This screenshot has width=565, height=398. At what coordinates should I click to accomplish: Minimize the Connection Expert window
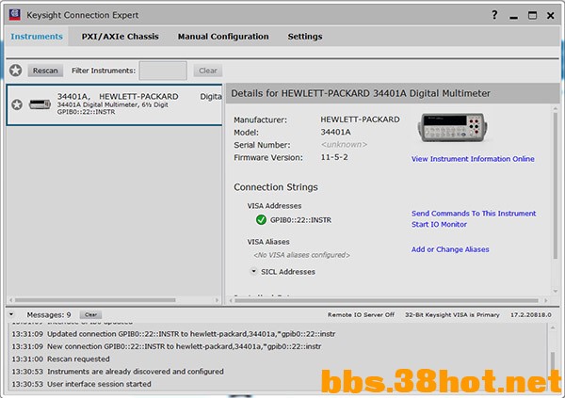tap(513, 16)
